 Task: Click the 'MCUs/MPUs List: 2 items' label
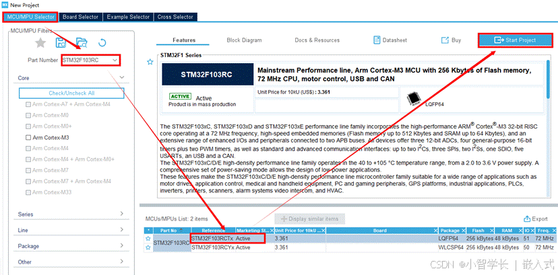(177, 219)
